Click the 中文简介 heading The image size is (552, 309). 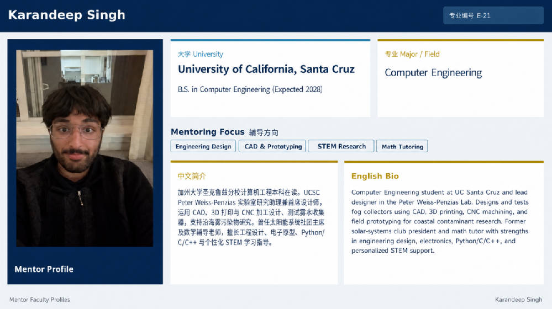192,176
